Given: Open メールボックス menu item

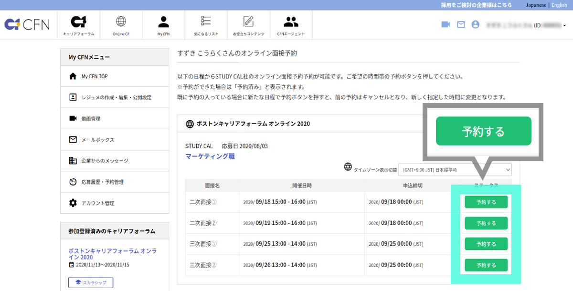Looking at the screenshot, I should pos(115,140).
